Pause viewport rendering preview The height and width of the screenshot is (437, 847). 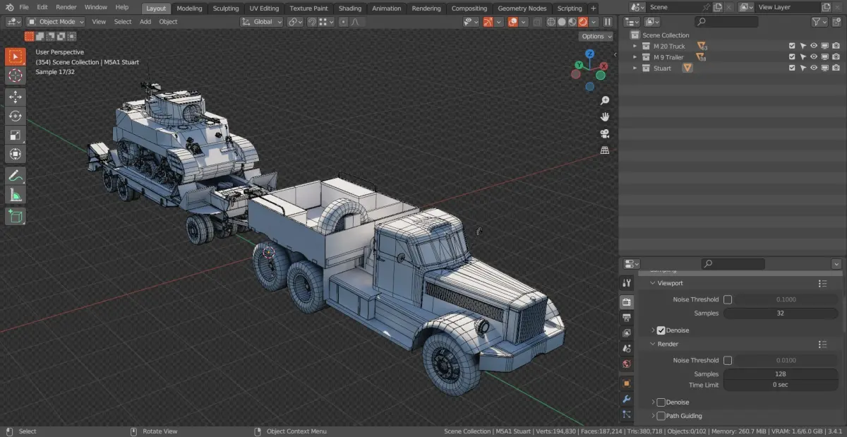[x=607, y=22]
